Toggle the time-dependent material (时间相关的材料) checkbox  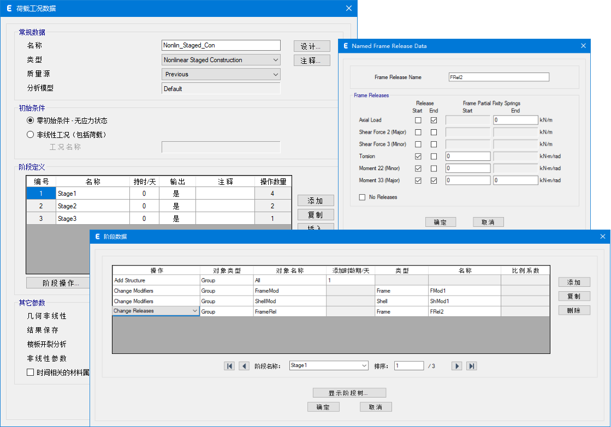[31, 372]
